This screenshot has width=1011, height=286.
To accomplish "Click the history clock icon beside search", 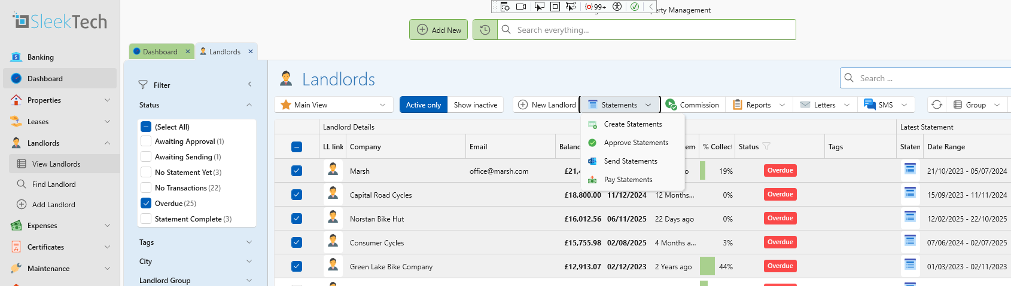I will (x=485, y=30).
